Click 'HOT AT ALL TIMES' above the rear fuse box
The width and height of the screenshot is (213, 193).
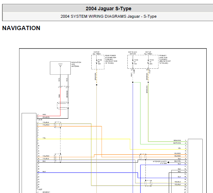click(97, 53)
